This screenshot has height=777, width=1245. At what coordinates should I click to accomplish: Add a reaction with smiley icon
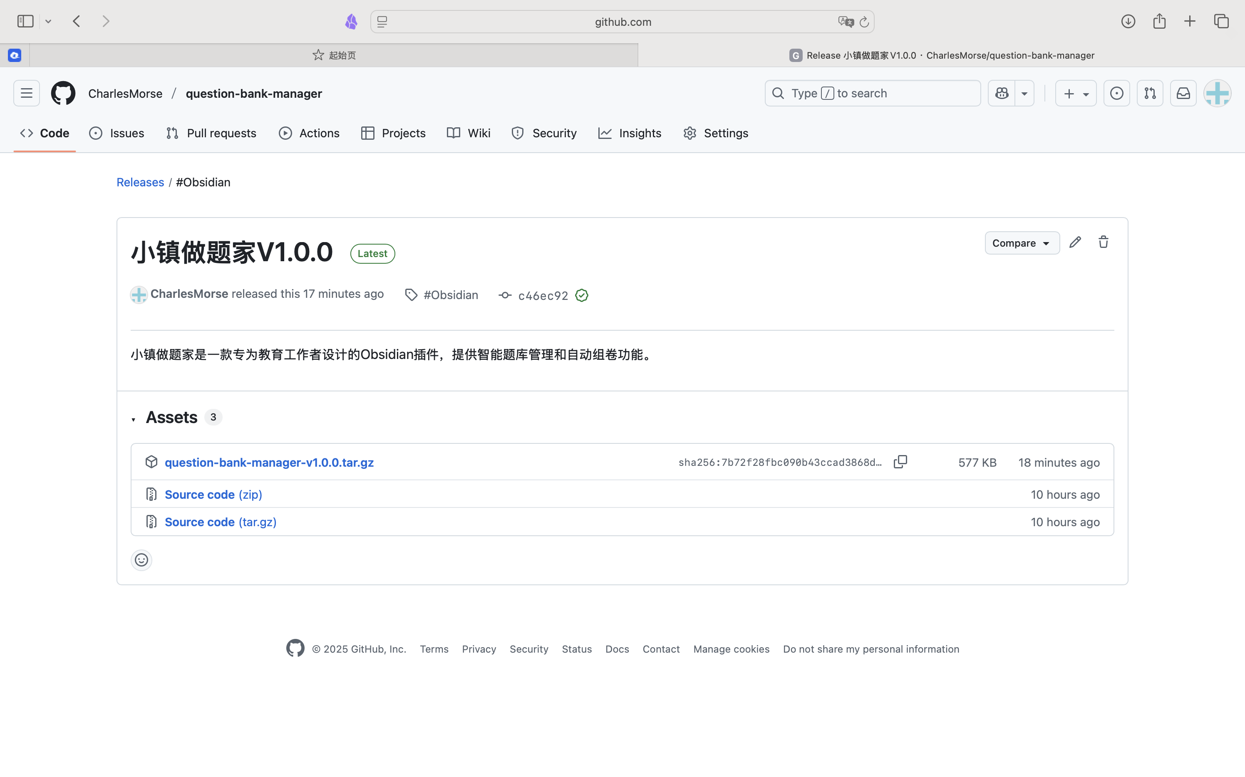point(141,559)
